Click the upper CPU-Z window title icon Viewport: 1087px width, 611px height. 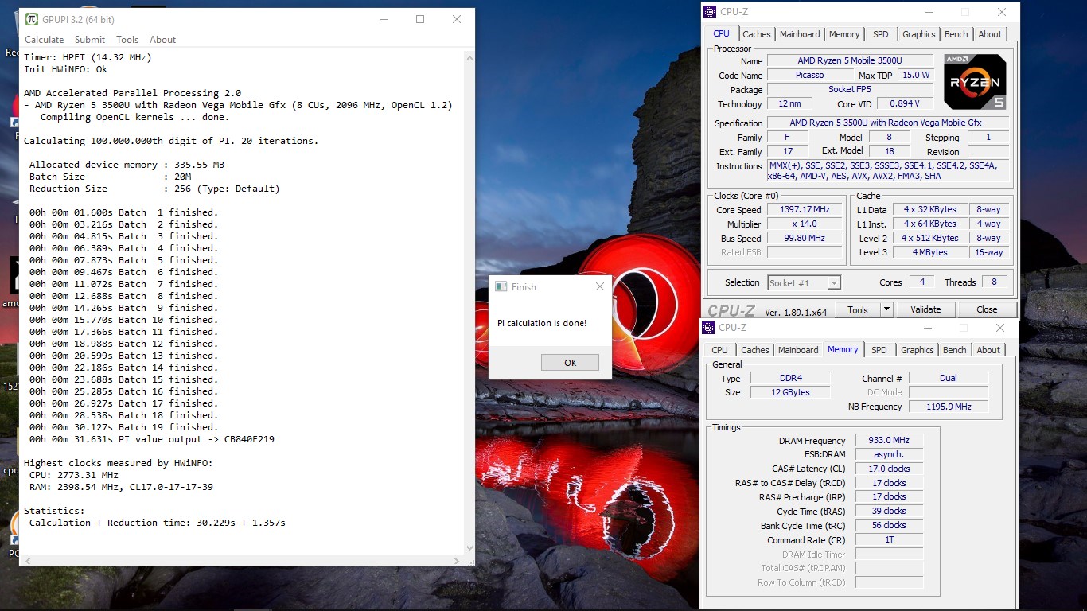(710, 12)
